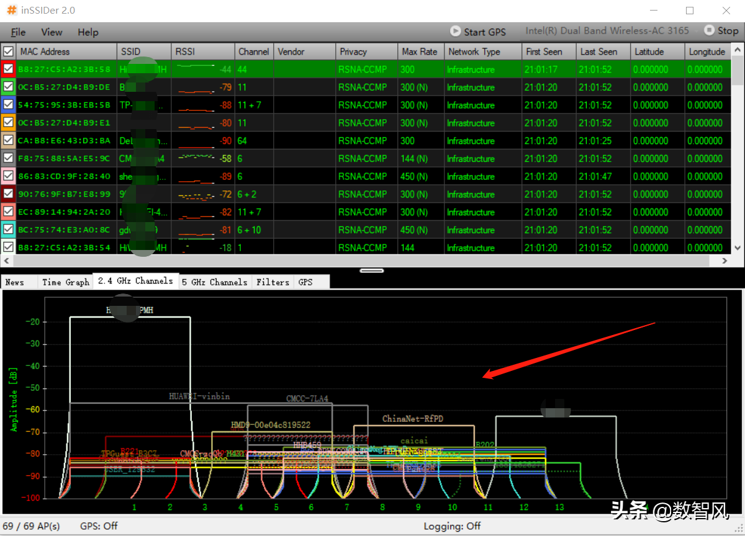This screenshot has height=536, width=745.
Task: Click RSSI value -18
Action: click(225, 248)
